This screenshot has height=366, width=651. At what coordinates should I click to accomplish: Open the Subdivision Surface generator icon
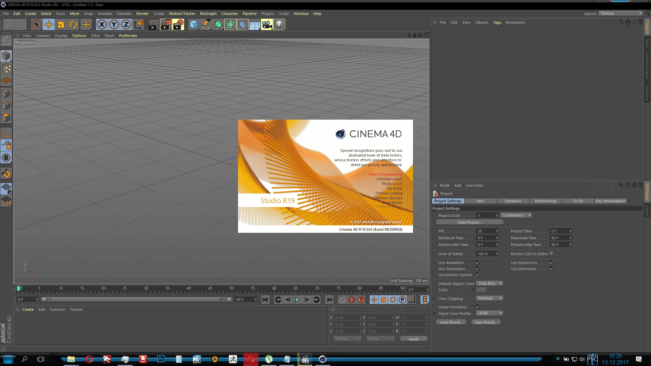(218, 24)
